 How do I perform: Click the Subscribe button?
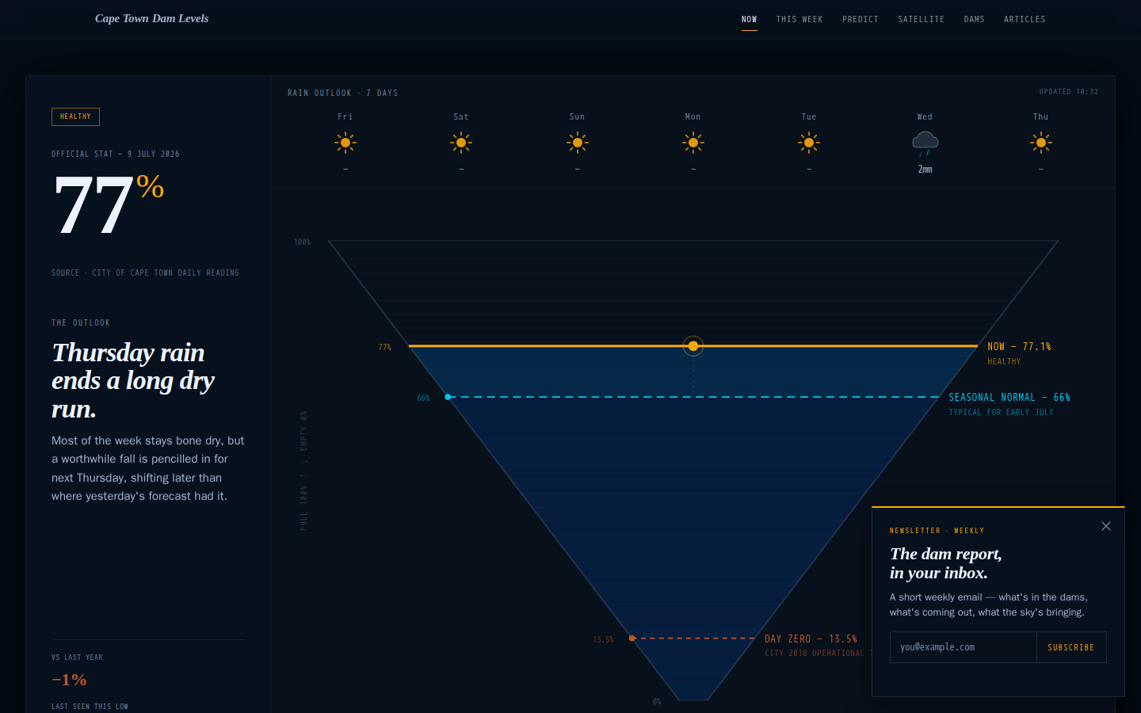(1071, 647)
